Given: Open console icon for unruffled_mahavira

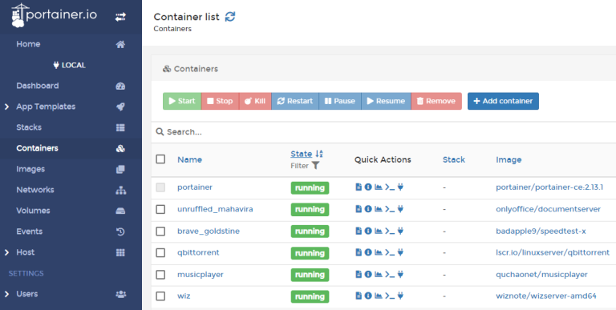Looking at the screenshot, I should (x=389, y=209).
